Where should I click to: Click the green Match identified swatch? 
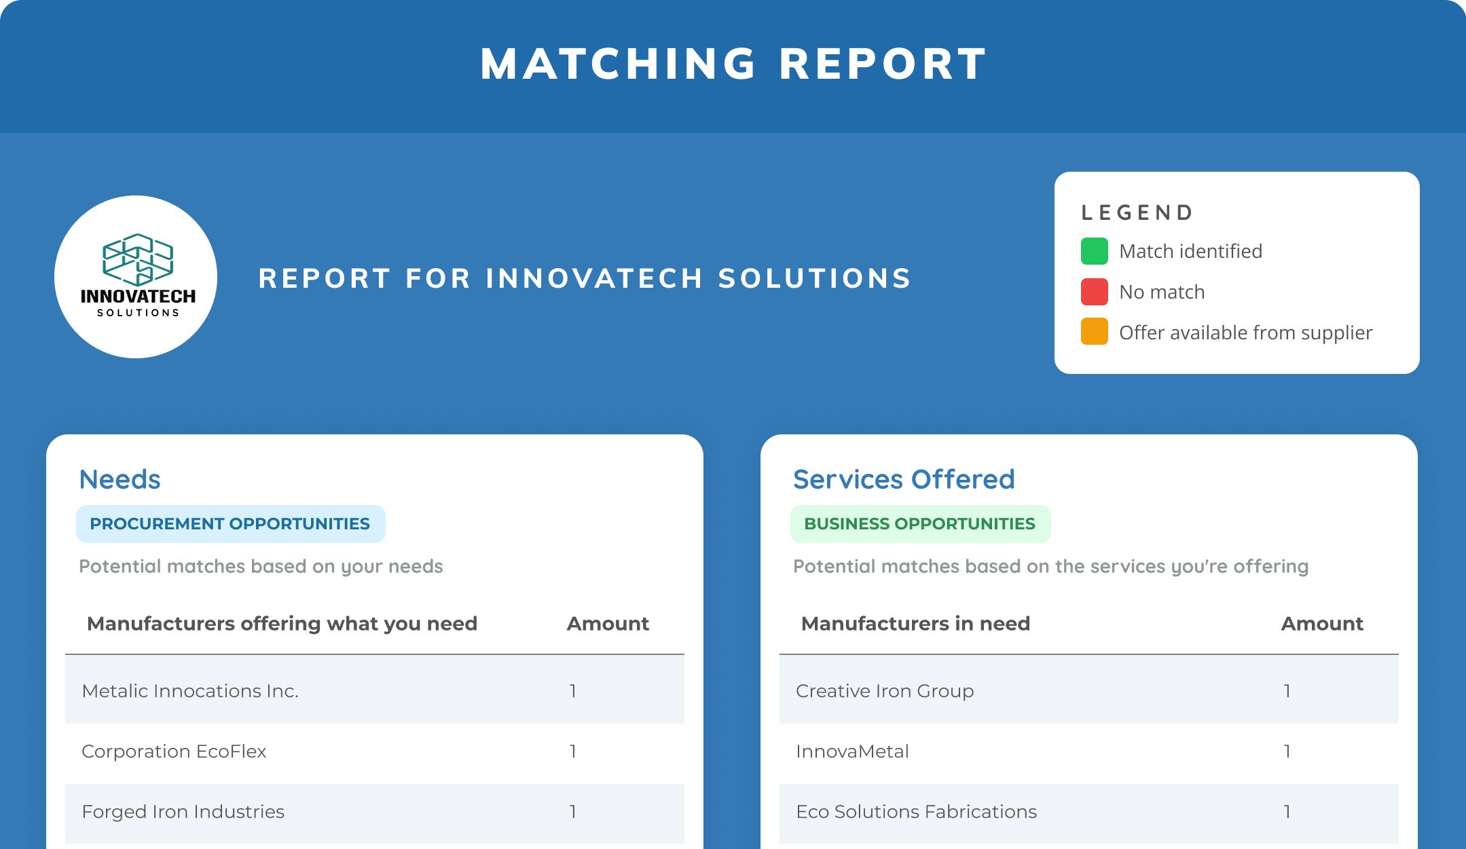pos(1094,251)
